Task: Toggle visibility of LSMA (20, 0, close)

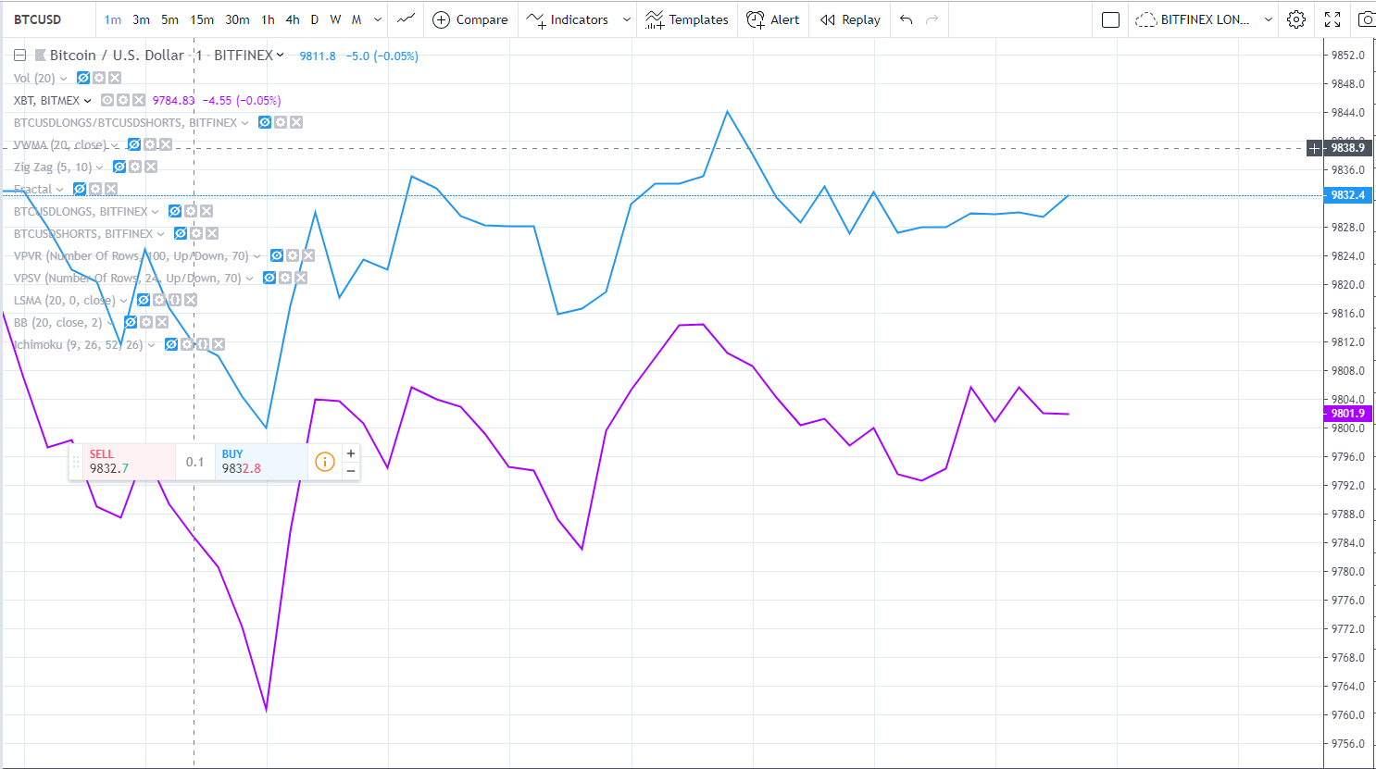Action: [144, 300]
